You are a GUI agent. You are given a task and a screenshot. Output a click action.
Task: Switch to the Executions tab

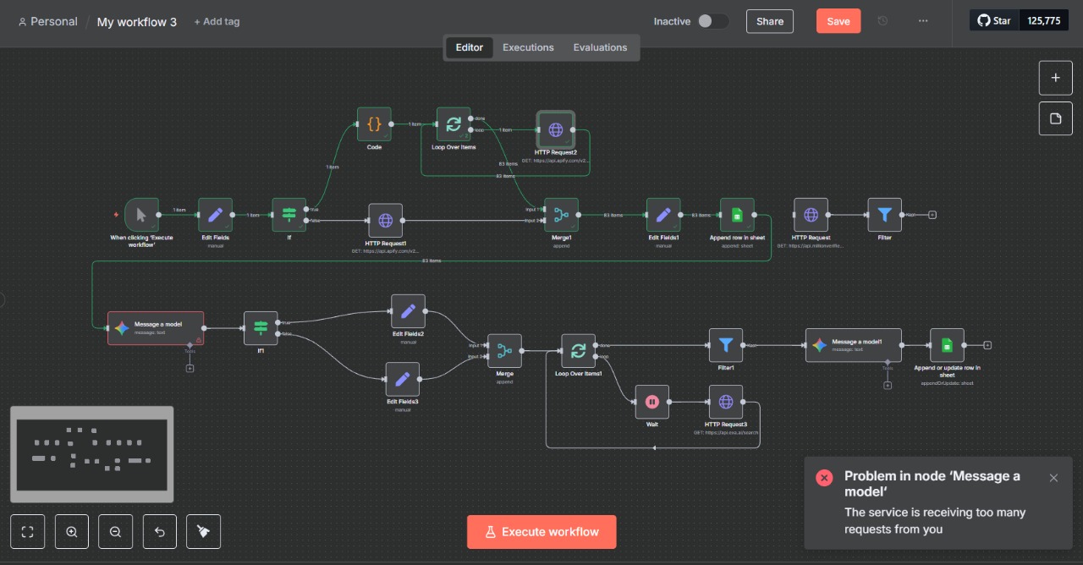pos(528,47)
